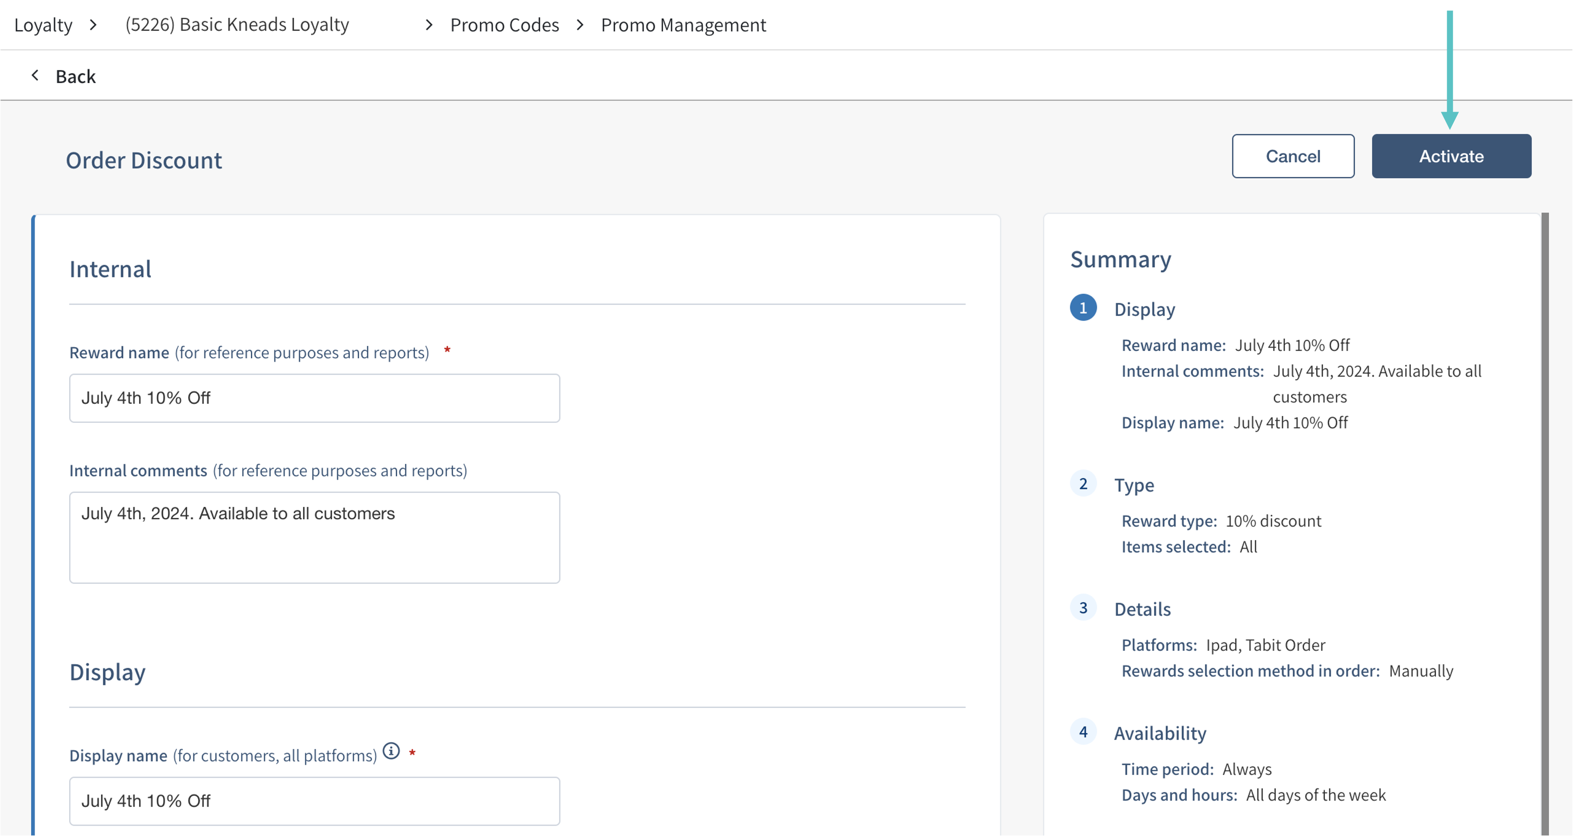
Task: Select step 2 Type circle in Summary
Action: click(1083, 483)
